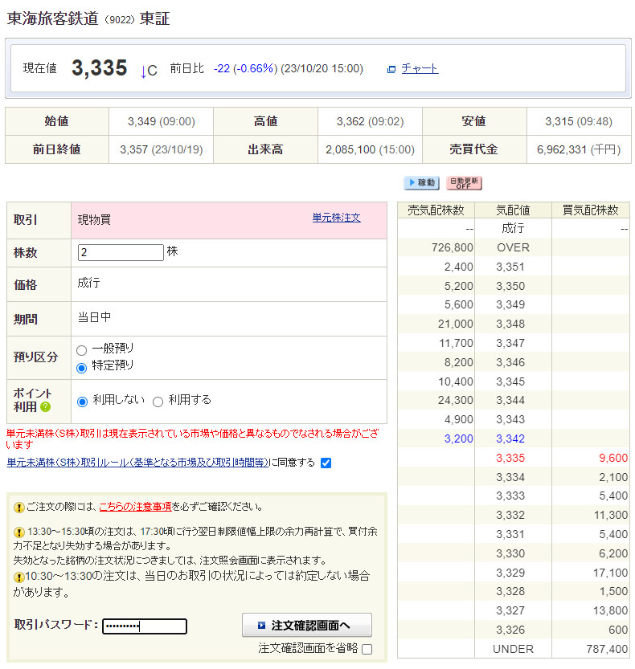The height and width of the screenshot is (669, 635).
Task: Click the warning icon beside 10:30〜13:30 notice
Action: pyautogui.click(x=18, y=577)
